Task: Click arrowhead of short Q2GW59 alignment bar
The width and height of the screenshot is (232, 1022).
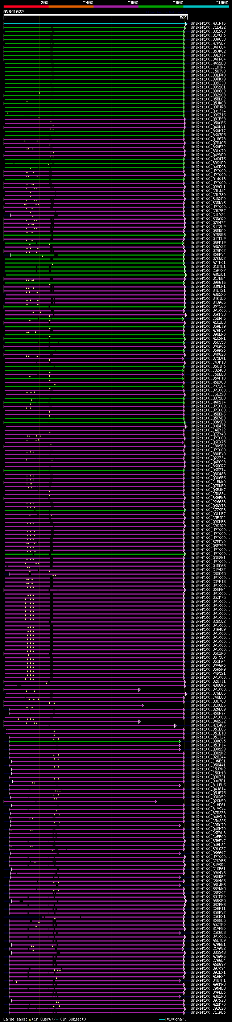Action: (x=156, y=802)
